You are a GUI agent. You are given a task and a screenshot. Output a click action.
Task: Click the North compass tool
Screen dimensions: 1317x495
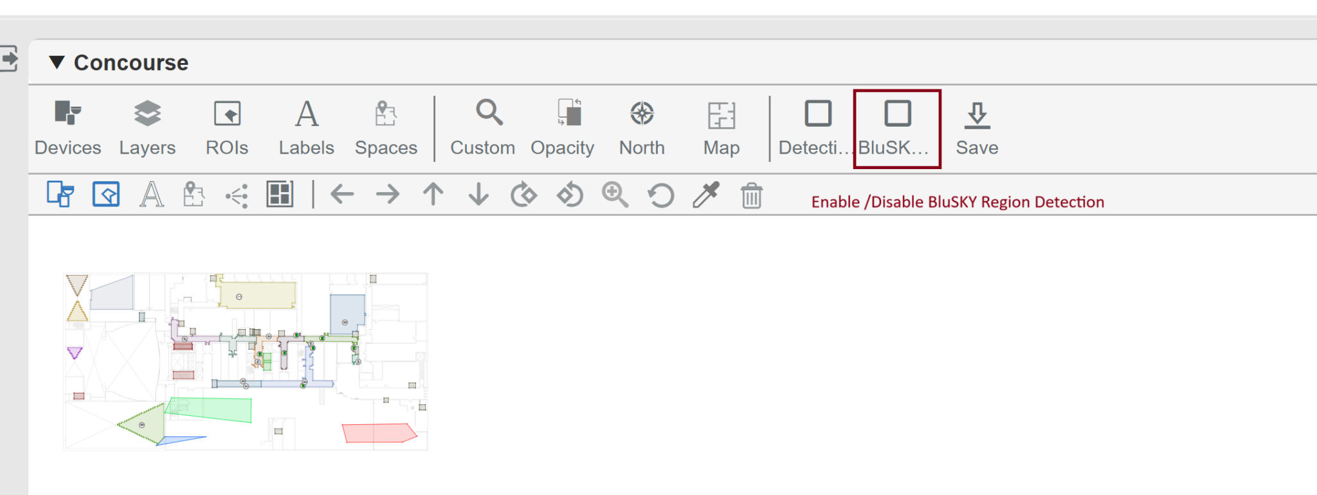(642, 129)
